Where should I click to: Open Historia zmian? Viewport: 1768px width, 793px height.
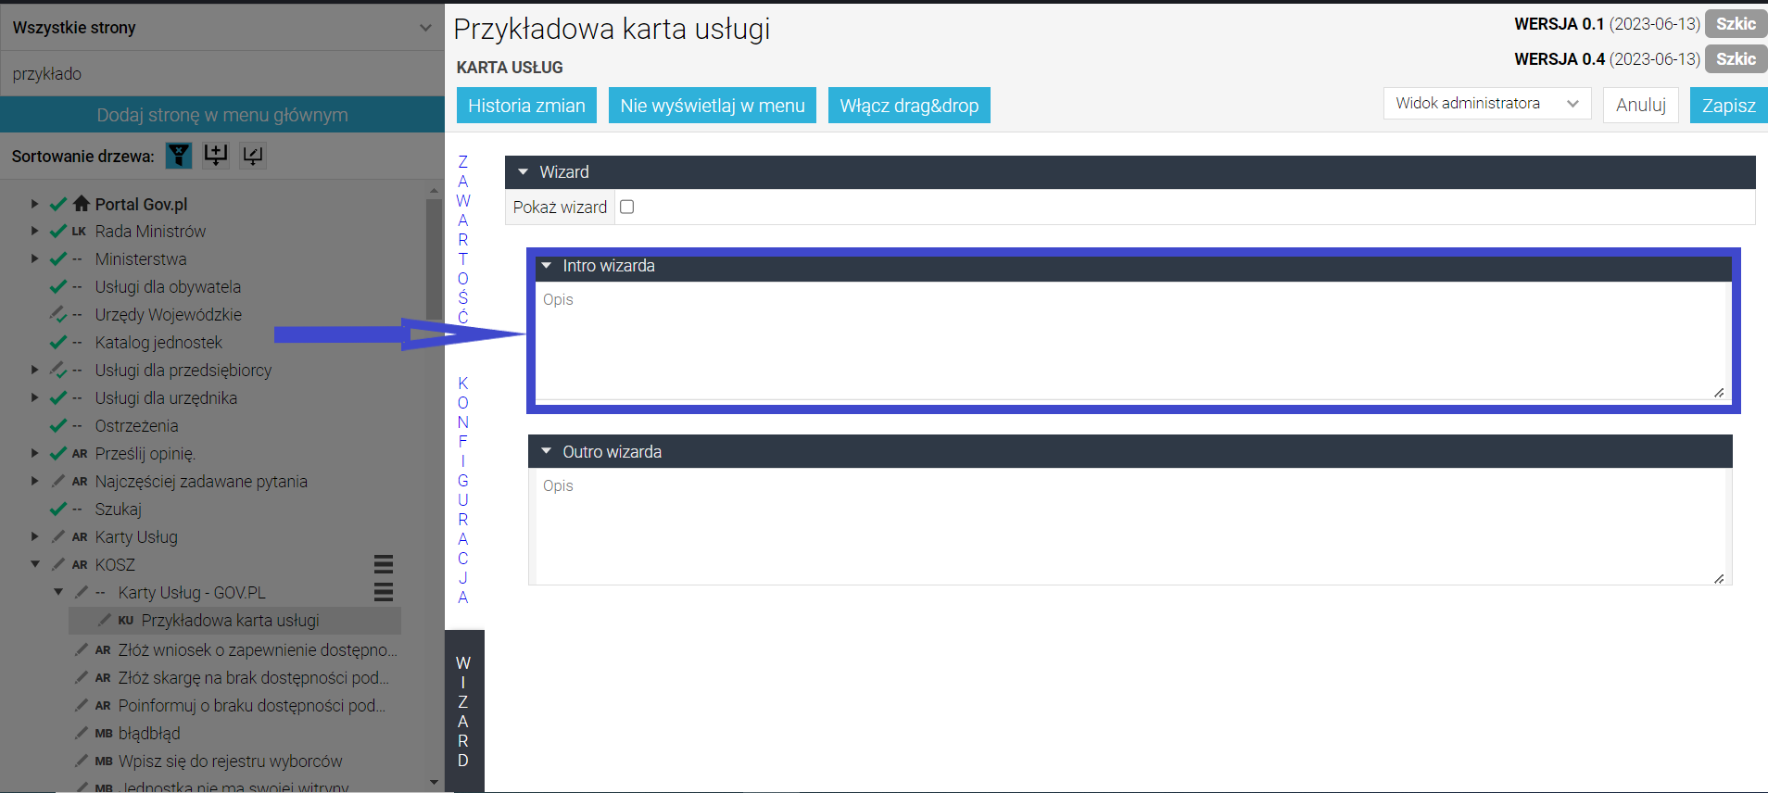(526, 106)
